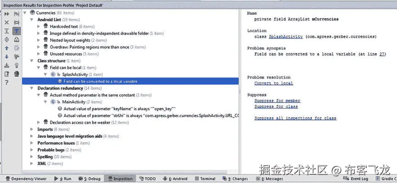
Task: Open the Dependency Viewer tool window
Action: pos(26,179)
